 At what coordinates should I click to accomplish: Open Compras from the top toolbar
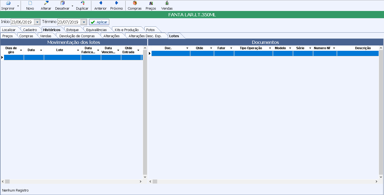tap(135, 5)
